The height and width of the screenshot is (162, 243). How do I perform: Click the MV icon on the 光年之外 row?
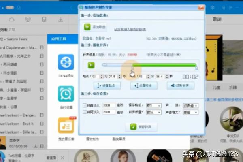[x=42, y=56]
